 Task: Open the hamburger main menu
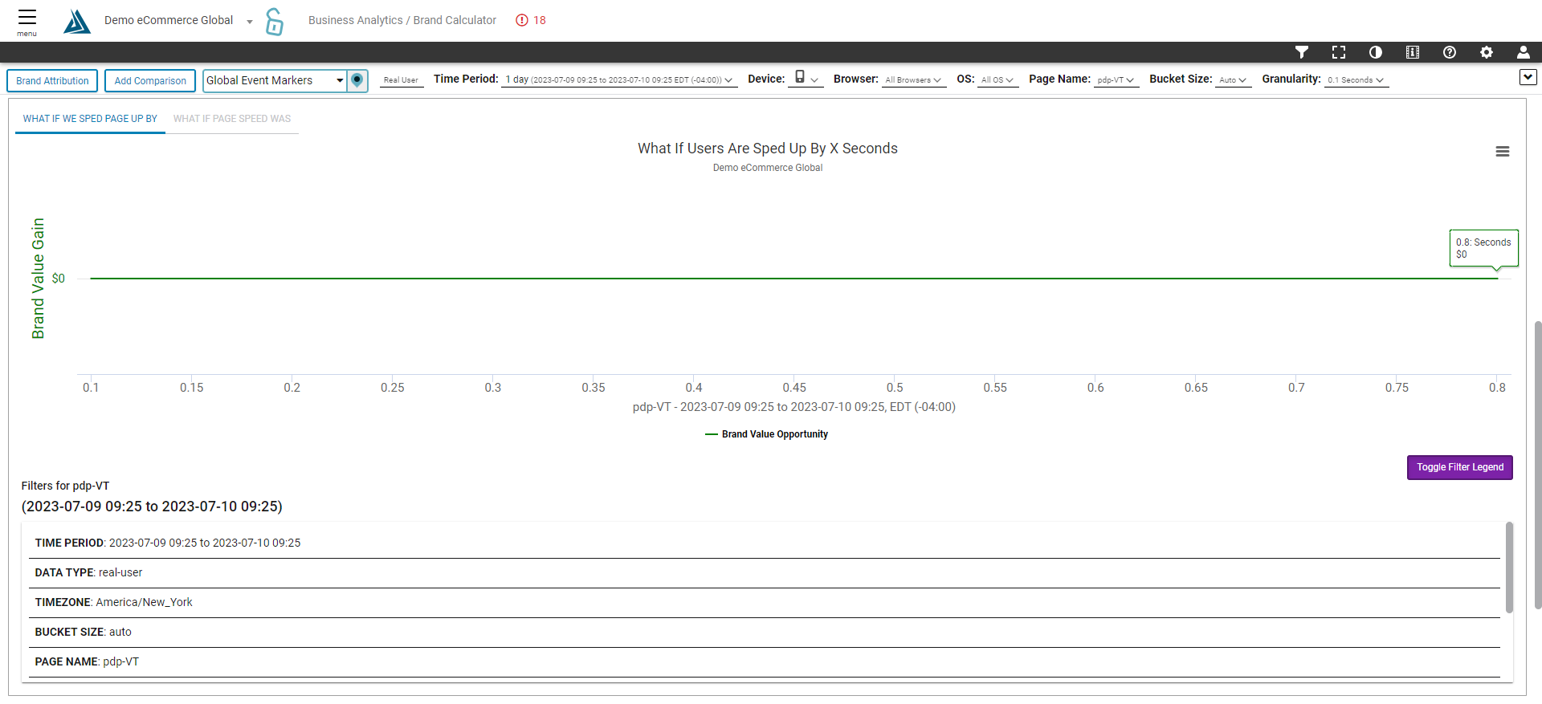pos(27,20)
